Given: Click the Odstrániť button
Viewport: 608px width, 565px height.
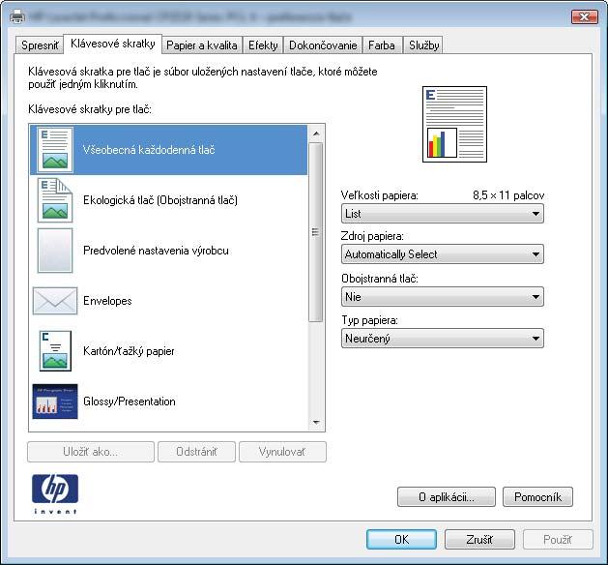Looking at the screenshot, I should (196, 452).
